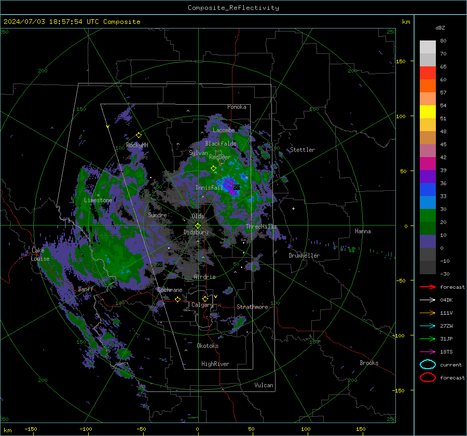Click the Sundre town label
Viewport: 467px width, 436px height.
pyautogui.click(x=157, y=215)
